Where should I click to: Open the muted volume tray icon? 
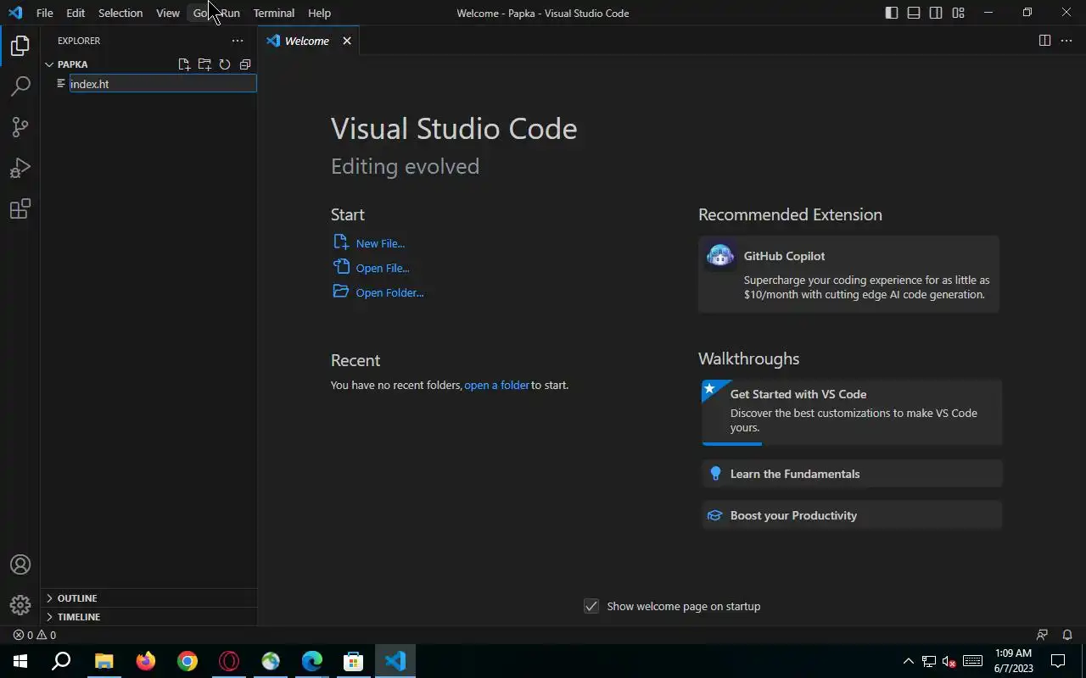coord(950,661)
